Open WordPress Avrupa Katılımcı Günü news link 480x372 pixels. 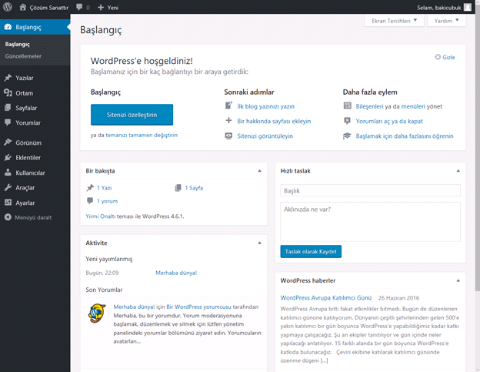point(326,297)
